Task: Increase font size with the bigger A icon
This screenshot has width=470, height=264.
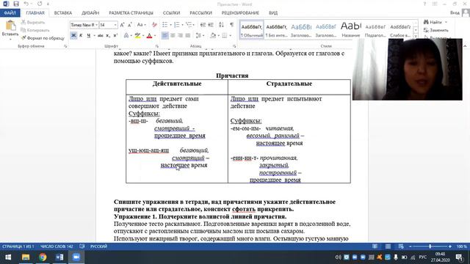Action: point(122,25)
